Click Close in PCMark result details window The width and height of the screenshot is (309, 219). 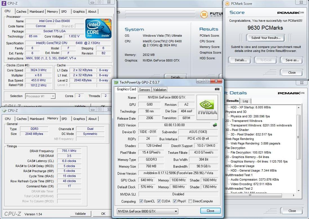click(292, 211)
